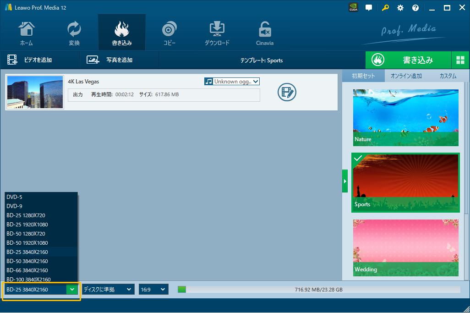This screenshot has height=313, width=470.
Task: Select BD-50 3840X2160 disc option
Action: click(x=41, y=261)
